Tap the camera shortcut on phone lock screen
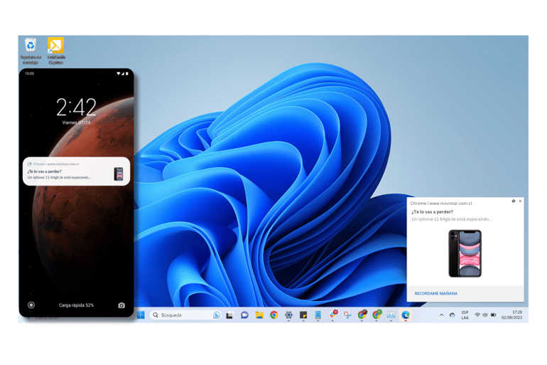Image resolution: width=547 pixels, height=365 pixels. pyautogui.click(x=121, y=305)
